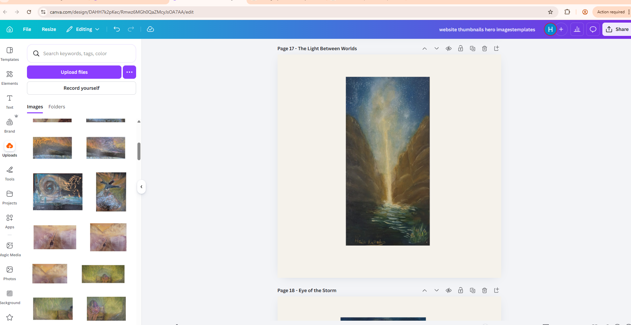Add a page after Page 18

coord(497,290)
